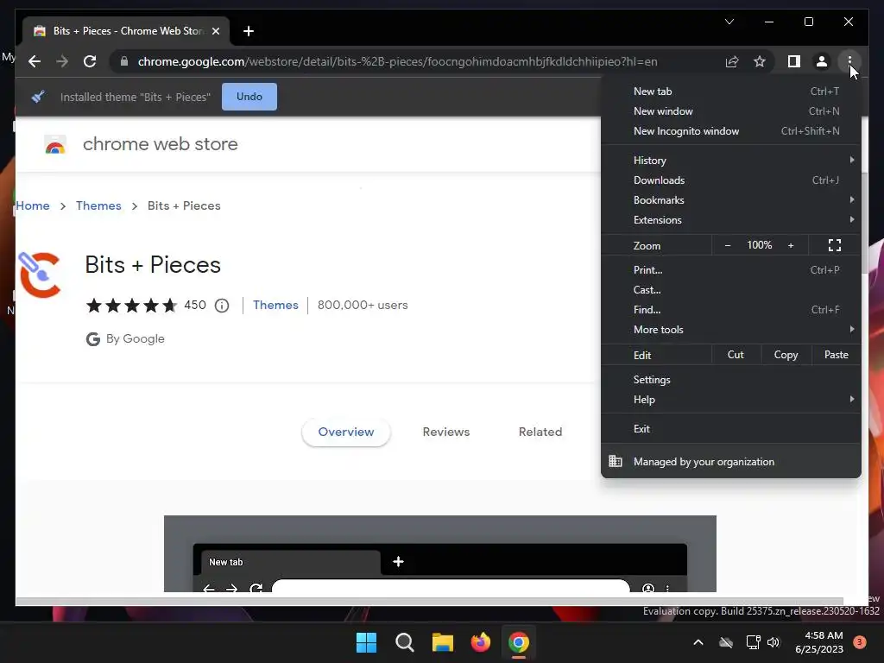Select the Overview tab
This screenshot has height=663, width=884.
[x=346, y=432]
